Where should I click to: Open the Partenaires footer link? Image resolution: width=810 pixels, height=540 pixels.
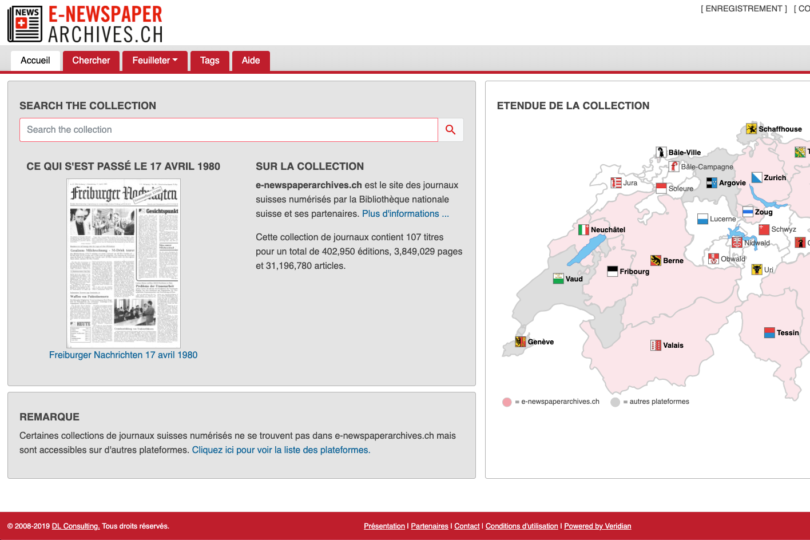click(x=430, y=526)
